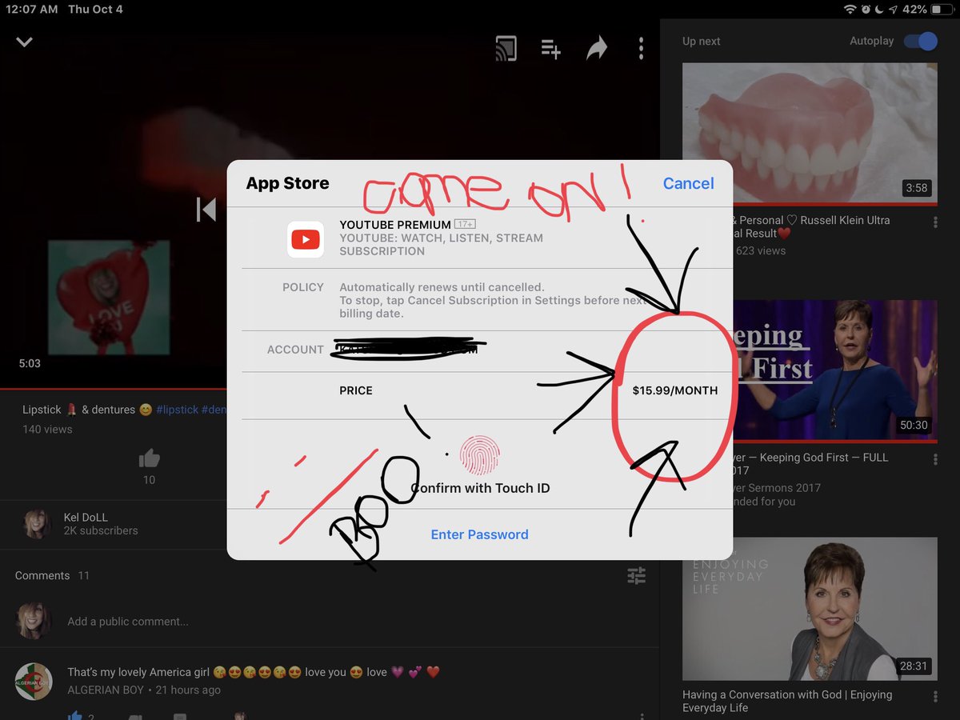Open options for Having a Conversation with God
This screenshot has width=960, height=720.
(936, 698)
